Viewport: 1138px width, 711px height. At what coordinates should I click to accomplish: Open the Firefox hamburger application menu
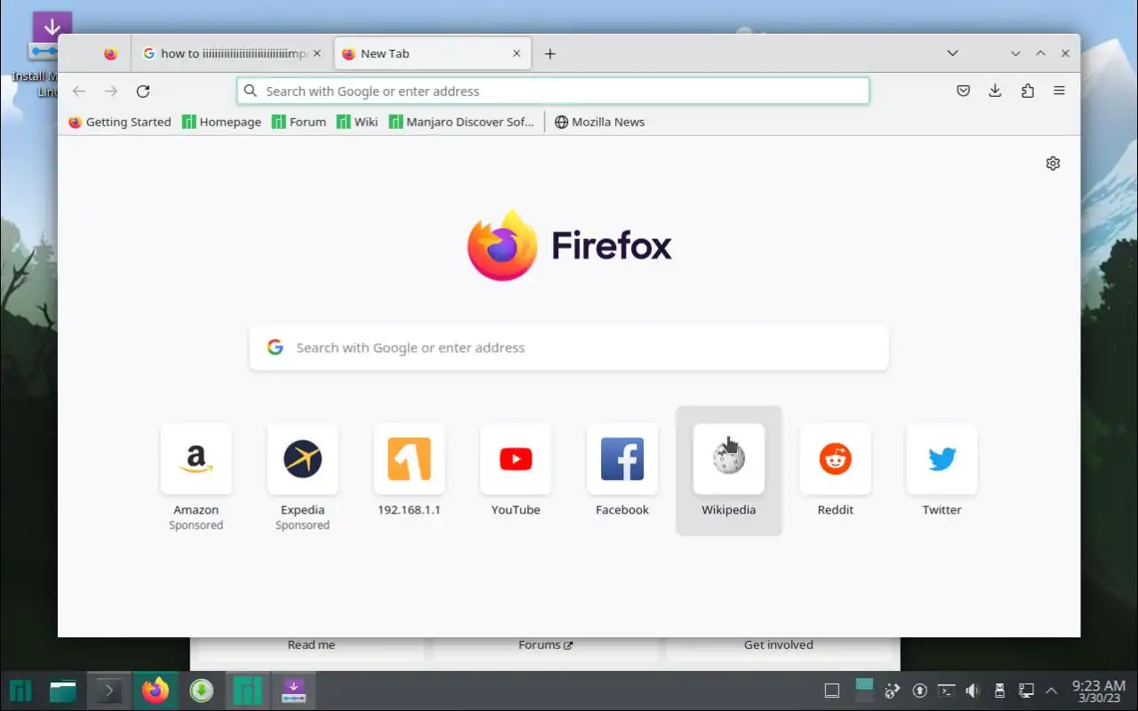tap(1059, 91)
